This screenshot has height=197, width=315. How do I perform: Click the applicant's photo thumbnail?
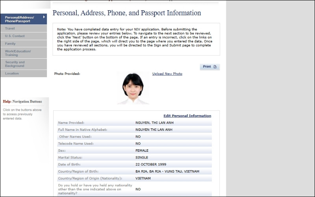pos(133,88)
